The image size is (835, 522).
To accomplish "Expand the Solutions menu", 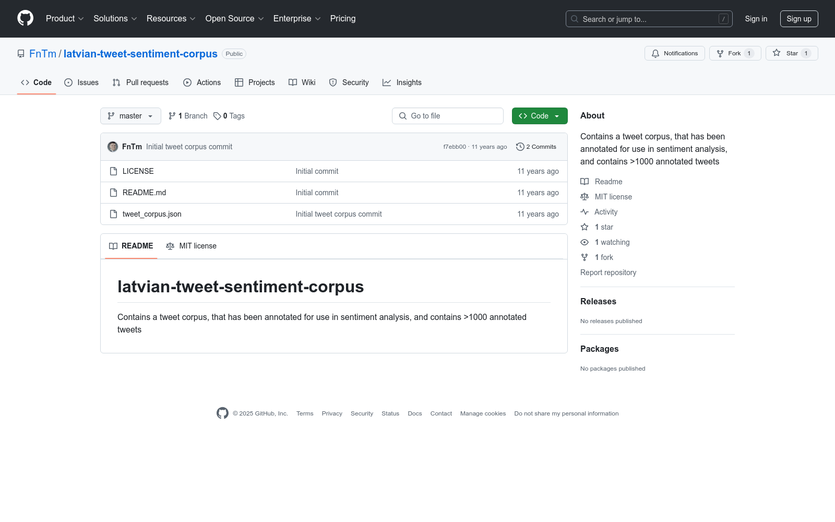I will point(115,18).
